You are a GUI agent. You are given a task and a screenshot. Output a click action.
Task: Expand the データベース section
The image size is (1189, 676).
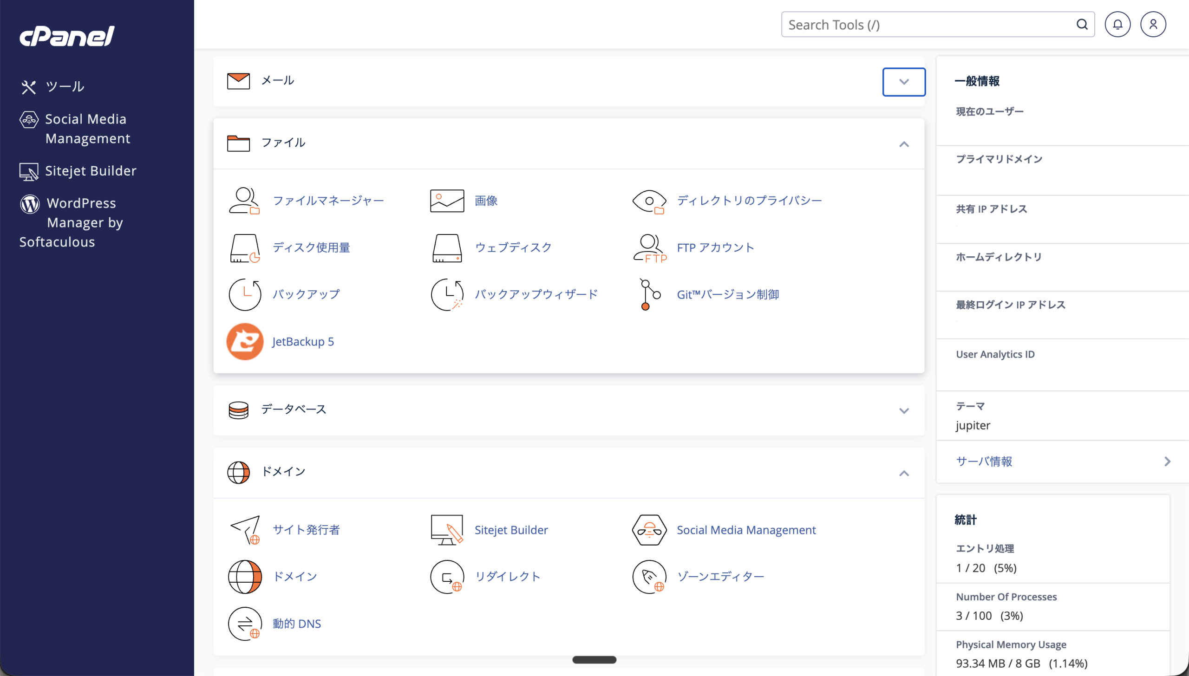tap(903, 410)
